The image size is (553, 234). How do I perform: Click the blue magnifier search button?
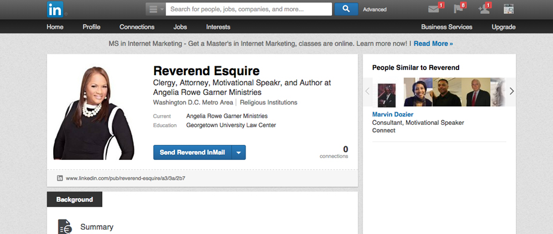coord(346,9)
